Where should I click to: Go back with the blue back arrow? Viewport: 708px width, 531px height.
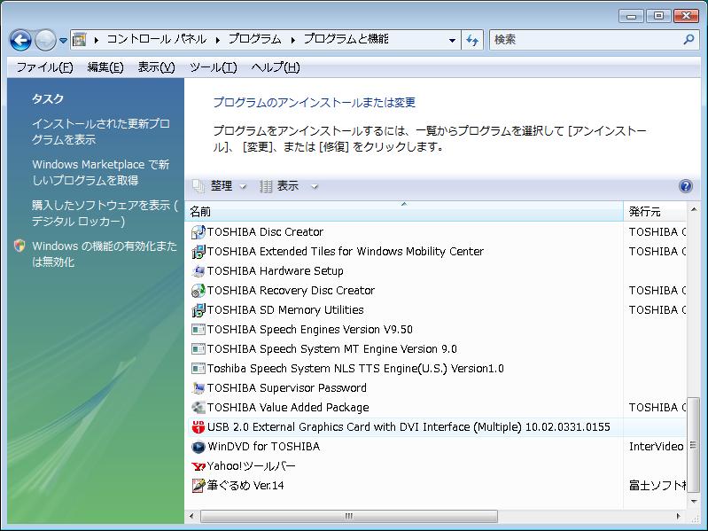(20, 41)
